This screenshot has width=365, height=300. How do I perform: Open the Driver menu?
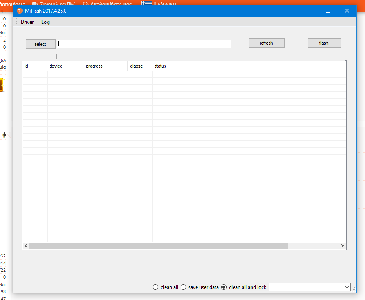pyautogui.click(x=27, y=22)
